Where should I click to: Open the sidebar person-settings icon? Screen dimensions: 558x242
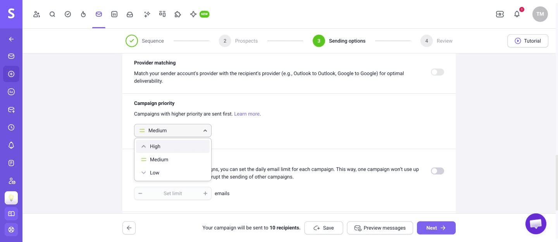pos(11,181)
